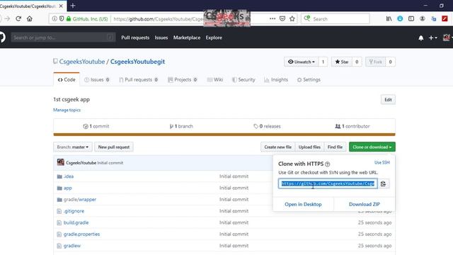The width and height of the screenshot is (453, 255).
Task: View the 1 commit link
Action: tap(96, 126)
